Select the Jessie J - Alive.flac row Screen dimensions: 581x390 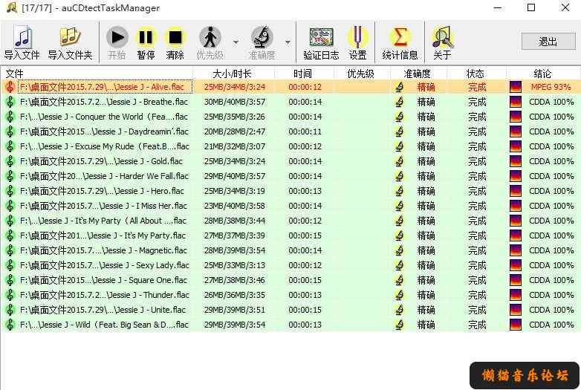(x=290, y=87)
